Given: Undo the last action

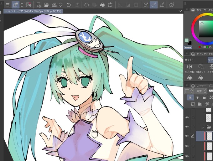Looking at the screenshot, I should [69, 5].
